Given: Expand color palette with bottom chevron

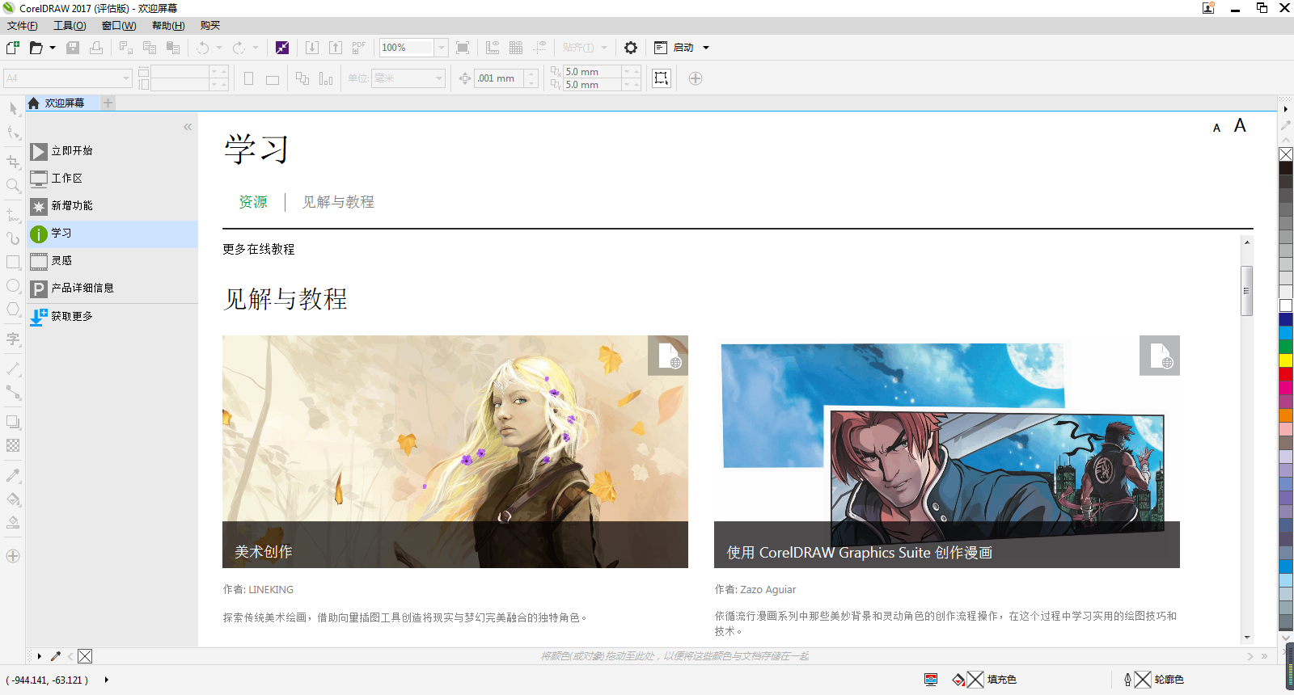Looking at the screenshot, I should [x=1286, y=637].
